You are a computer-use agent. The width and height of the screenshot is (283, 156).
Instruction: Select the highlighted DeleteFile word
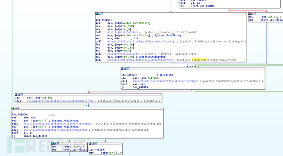point(199,60)
